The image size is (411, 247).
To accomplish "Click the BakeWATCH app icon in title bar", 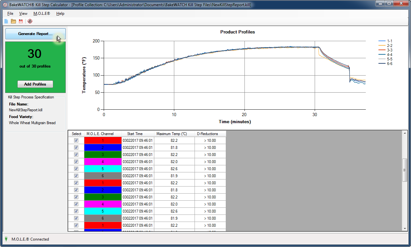I will [5, 5].
